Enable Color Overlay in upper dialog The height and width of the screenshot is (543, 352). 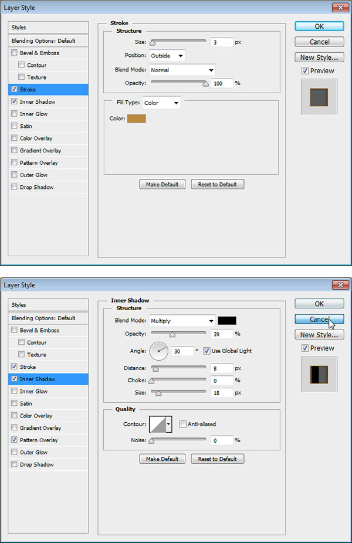click(14, 138)
